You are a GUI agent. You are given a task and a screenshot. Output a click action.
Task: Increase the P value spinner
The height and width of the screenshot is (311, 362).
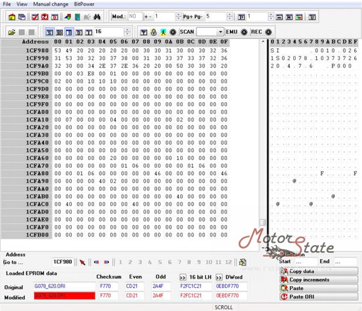pyautogui.click(x=271, y=14)
